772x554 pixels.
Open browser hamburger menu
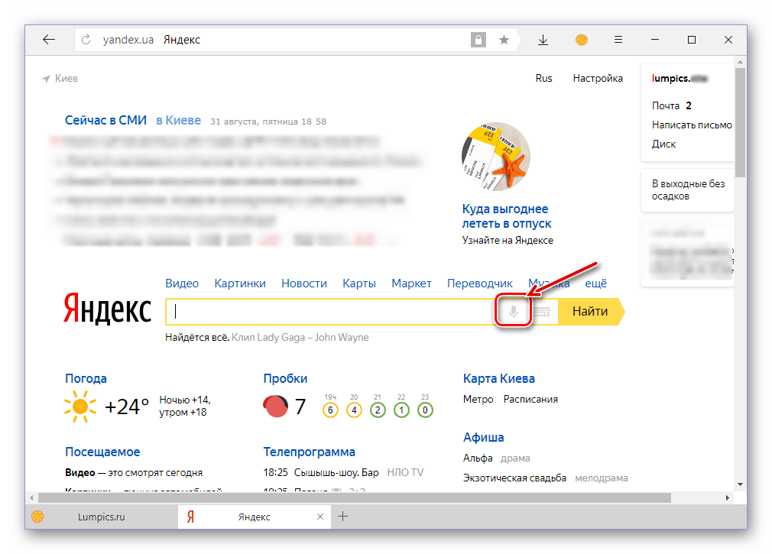coord(618,40)
